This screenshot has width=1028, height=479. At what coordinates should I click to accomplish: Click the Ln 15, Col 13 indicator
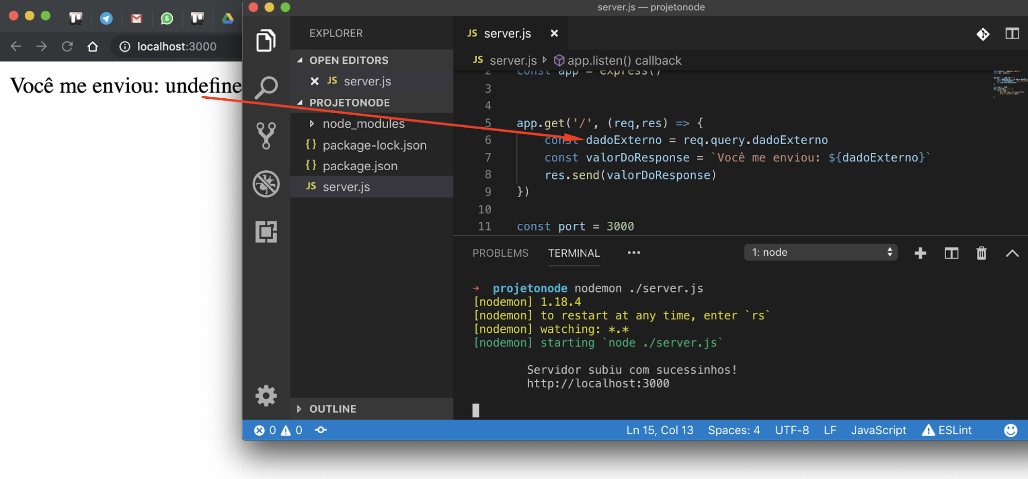tap(660, 430)
